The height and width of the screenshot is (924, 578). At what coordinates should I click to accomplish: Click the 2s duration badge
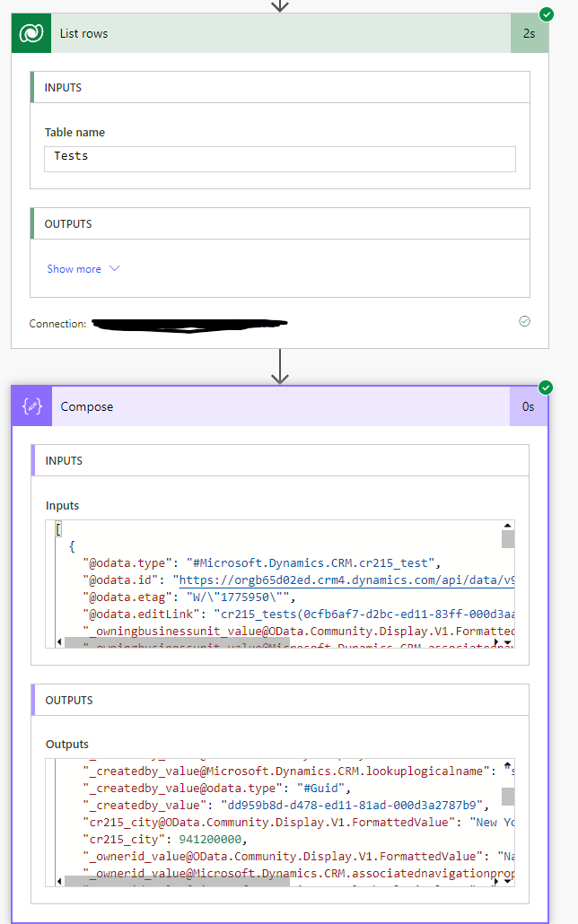coord(530,33)
